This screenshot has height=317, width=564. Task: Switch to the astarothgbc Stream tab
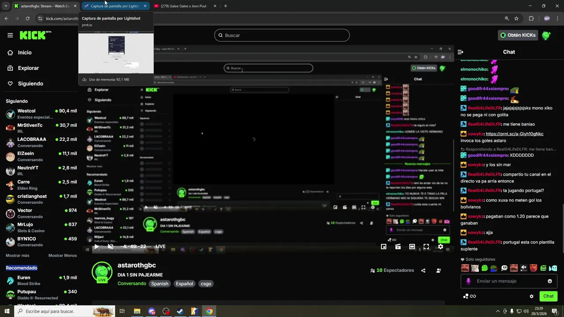45,6
